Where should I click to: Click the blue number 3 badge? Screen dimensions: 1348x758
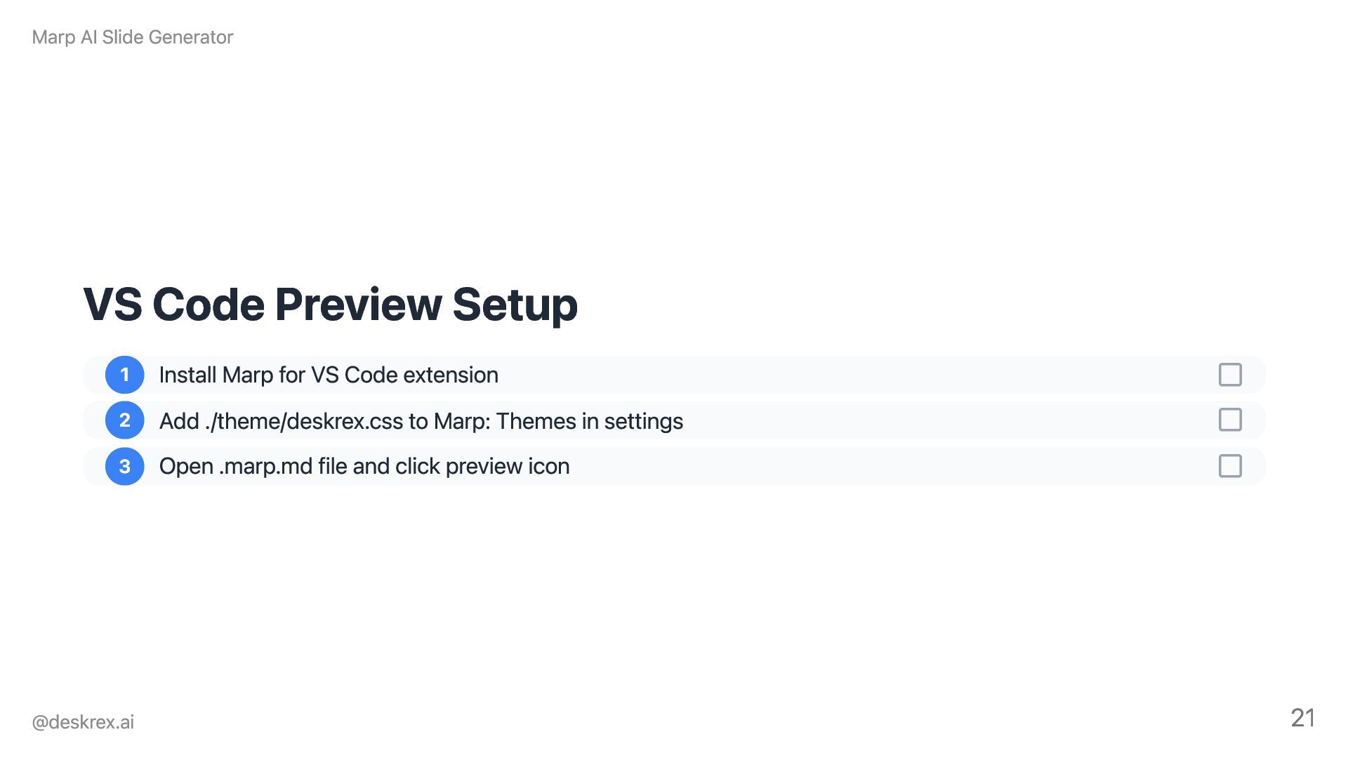124,466
